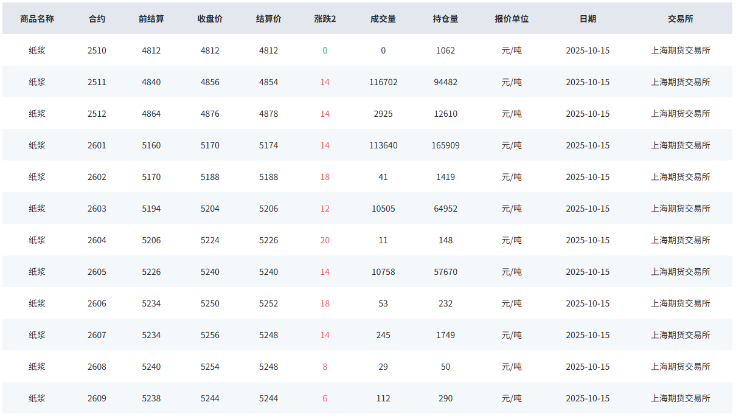Select the red 20 change value
The image size is (736, 419).
[325, 240]
